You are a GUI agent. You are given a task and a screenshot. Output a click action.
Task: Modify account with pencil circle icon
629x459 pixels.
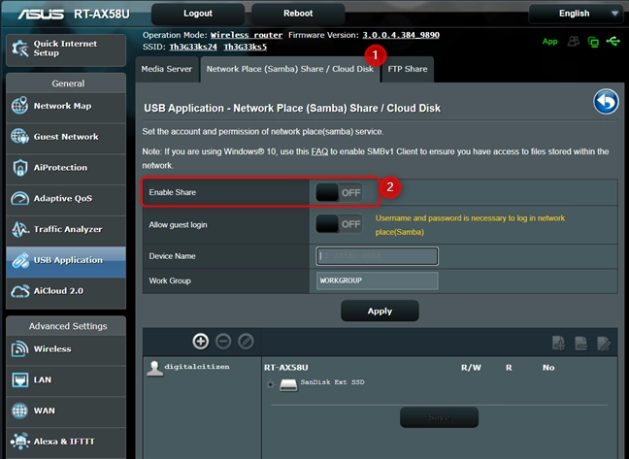246,342
